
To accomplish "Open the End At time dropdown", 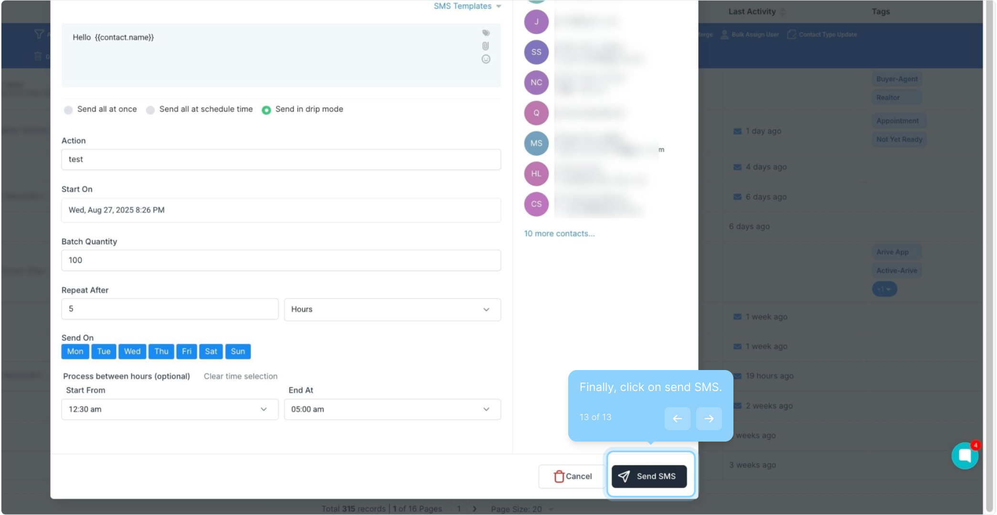I will [x=392, y=409].
